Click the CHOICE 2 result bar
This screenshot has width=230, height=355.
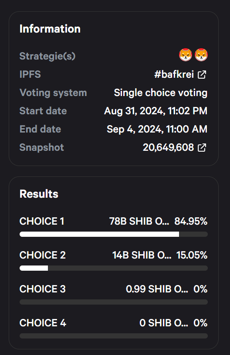114,268
